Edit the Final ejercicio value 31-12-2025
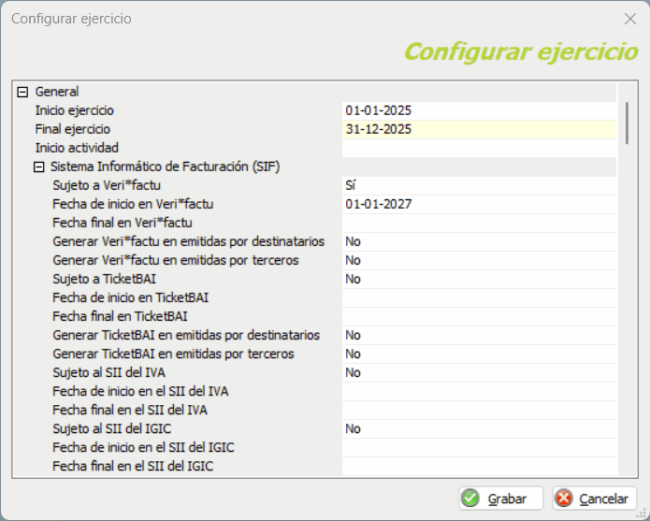This screenshot has height=521, width=650. 479,129
